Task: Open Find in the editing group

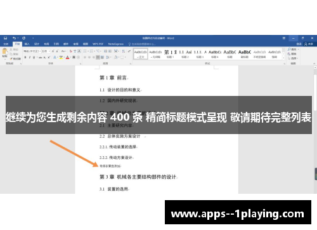Action: [x=293, y=50]
